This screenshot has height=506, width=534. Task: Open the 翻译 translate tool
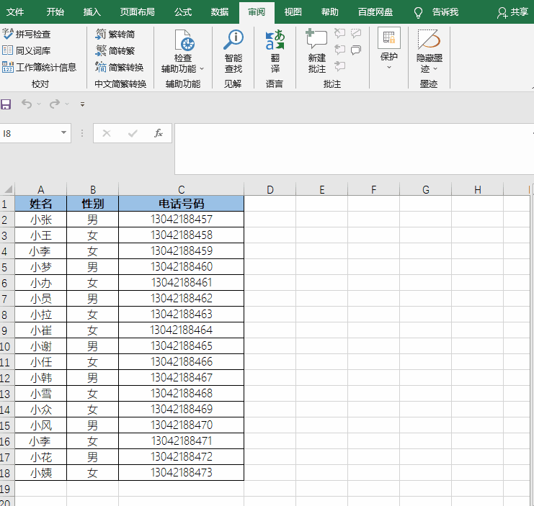tap(275, 51)
